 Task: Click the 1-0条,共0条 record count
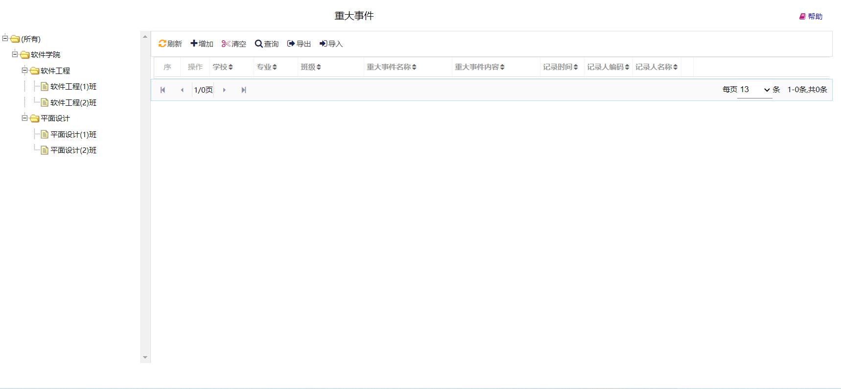807,90
